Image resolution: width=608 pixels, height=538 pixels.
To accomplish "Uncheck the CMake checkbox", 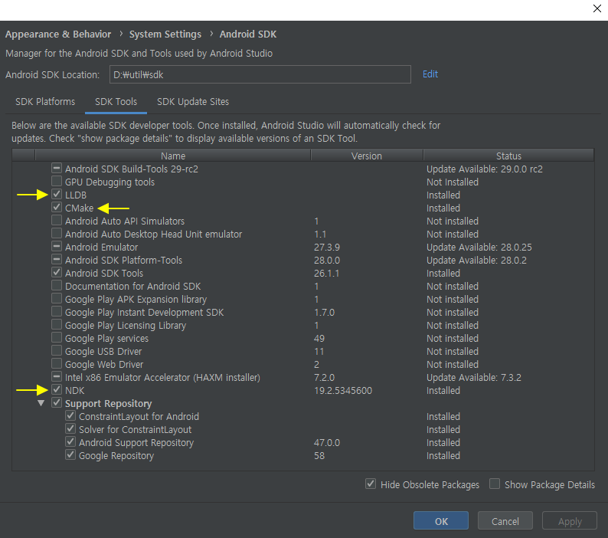I will (x=57, y=207).
